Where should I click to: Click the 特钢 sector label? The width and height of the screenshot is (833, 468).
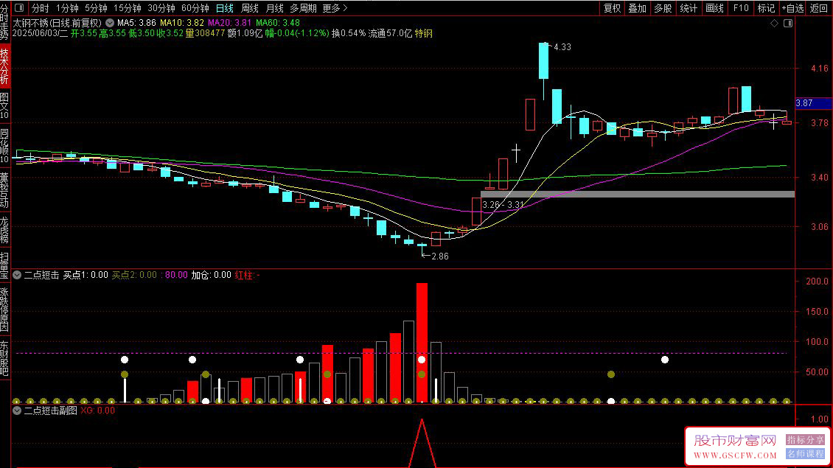(x=423, y=33)
